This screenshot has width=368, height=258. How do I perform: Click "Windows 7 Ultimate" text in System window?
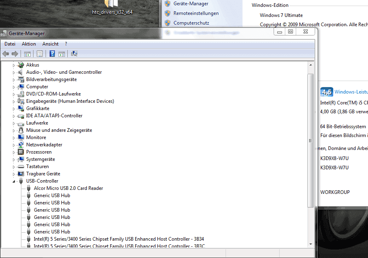(x=281, y=15)
